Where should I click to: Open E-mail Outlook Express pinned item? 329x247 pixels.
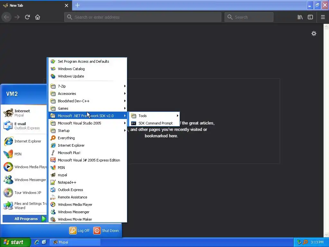(x=24, y=126)
